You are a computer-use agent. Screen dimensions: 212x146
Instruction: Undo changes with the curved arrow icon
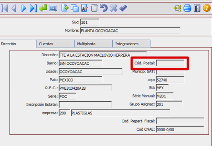click(103, 8)
